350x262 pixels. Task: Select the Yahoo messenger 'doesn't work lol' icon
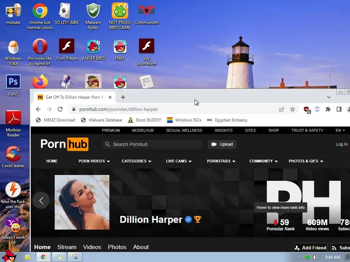13,231
